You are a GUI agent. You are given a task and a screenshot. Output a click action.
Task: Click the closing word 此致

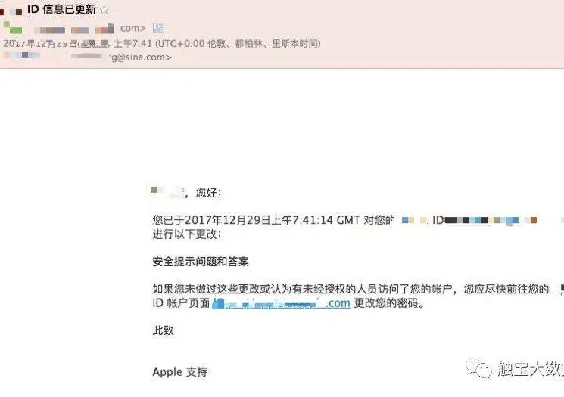[163, 330]
